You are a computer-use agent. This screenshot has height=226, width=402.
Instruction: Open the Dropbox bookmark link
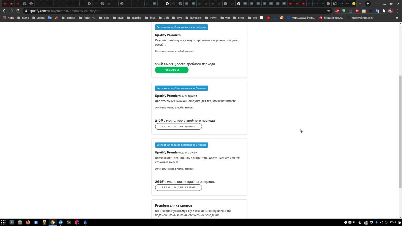301,18
